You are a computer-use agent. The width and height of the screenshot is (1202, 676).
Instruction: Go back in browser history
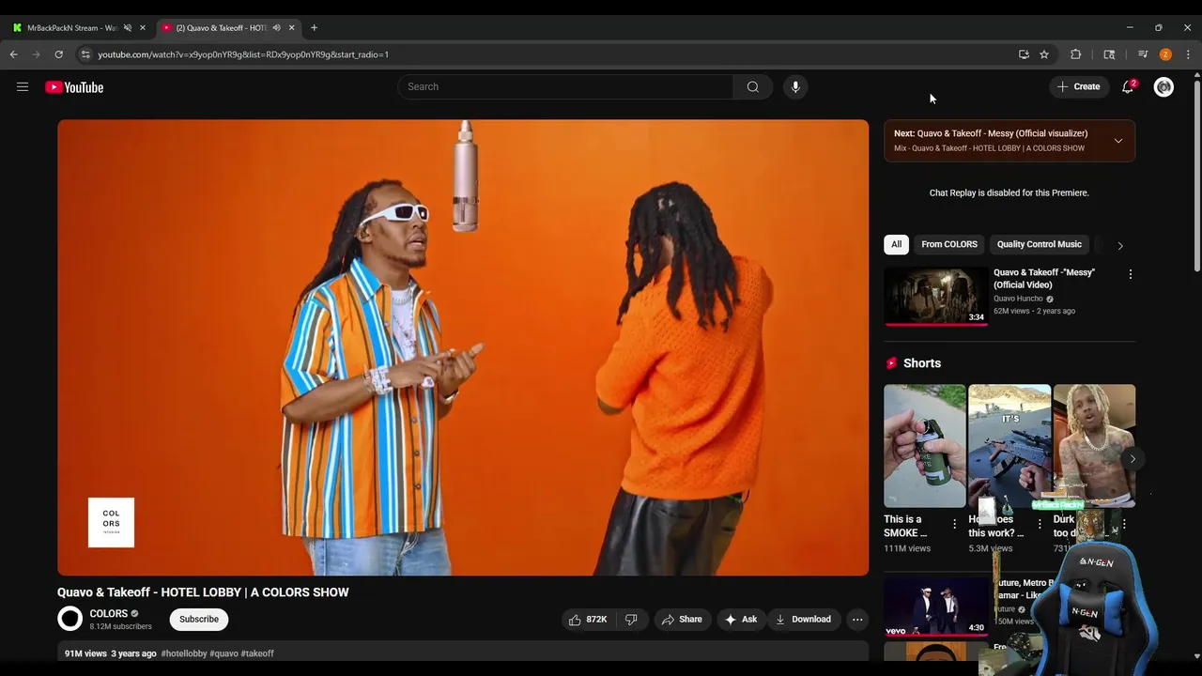click(x=14, y=54)
